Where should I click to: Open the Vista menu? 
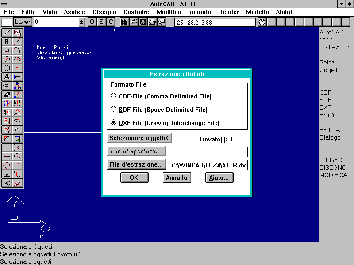pos(50,12)
